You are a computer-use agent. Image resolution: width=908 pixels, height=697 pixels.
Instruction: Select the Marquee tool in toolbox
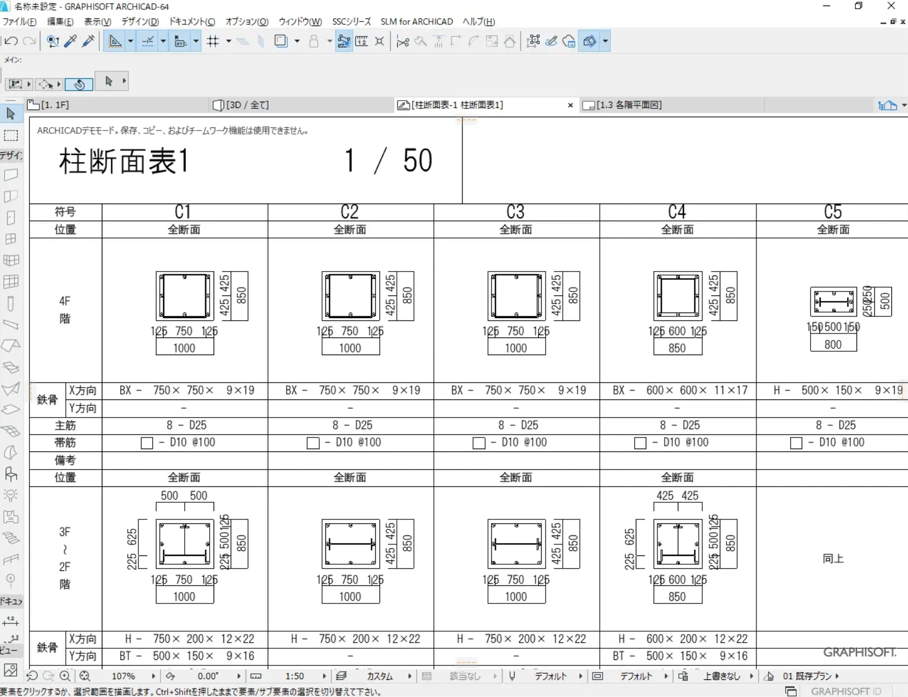pyautogui.click(x=11, y=136)
